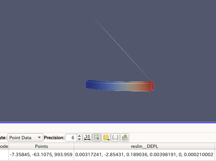Click the magenta selected point on beam
Image resolution: width=216 pixels, height=161 pixels.
point(152,90)
